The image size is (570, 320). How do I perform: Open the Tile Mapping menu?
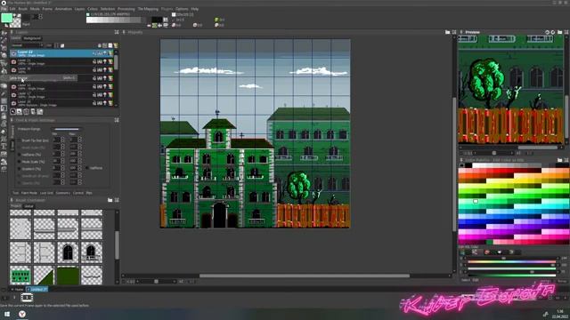[x=148, y=9]
